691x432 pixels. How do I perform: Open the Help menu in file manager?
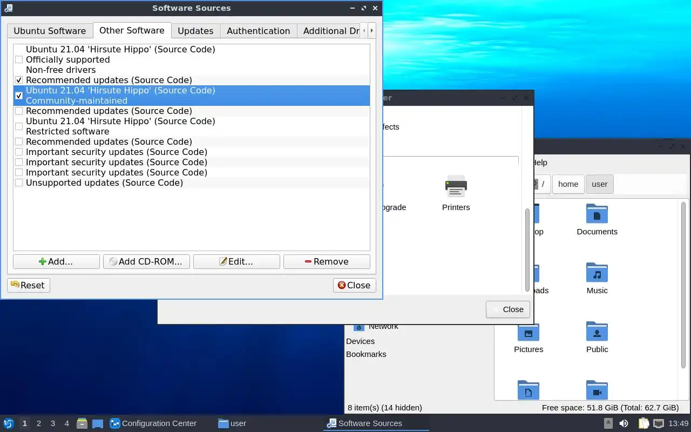tap(539, 163)
